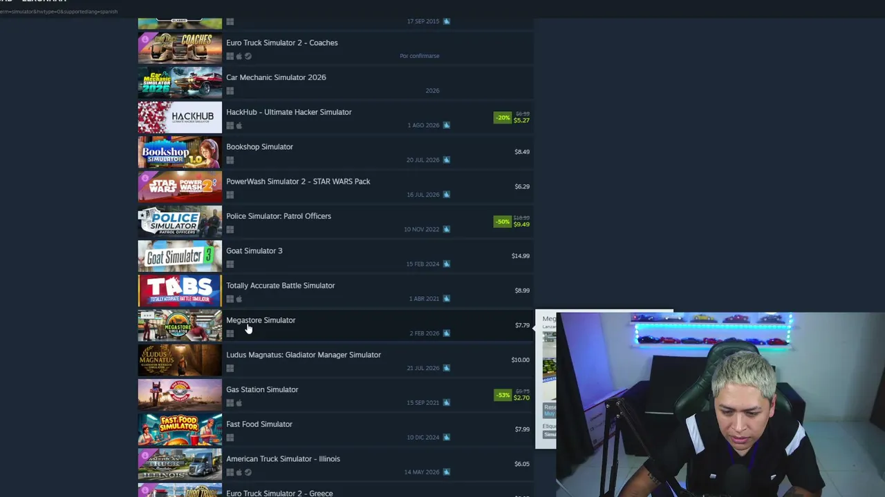Click the Car Mechanic Simulator 2026 thumbnail

pyautogui.click(x=180, y=83)
